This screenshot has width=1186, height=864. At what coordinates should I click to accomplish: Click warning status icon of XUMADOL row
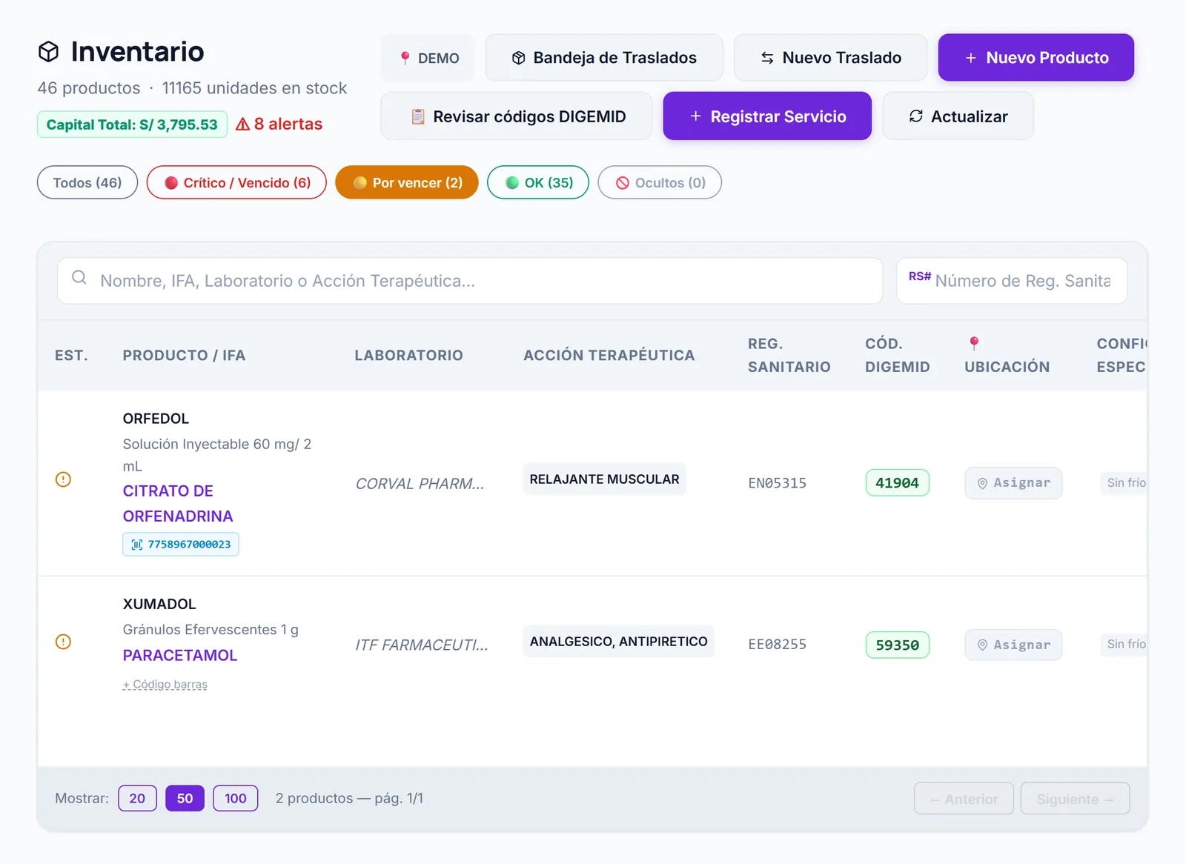pos(64,642)
